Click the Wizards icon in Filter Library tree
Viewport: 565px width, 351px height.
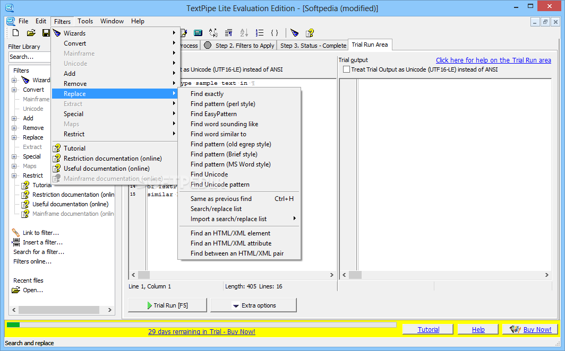tap(25, 80)
